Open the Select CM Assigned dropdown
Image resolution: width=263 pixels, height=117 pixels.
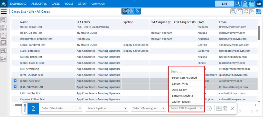[x=148, y=108]
